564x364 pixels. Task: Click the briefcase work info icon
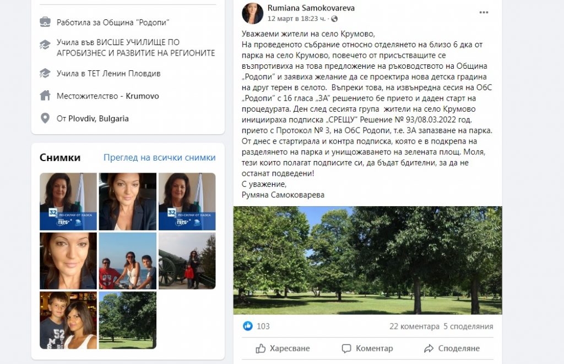[x=45, y=22]
